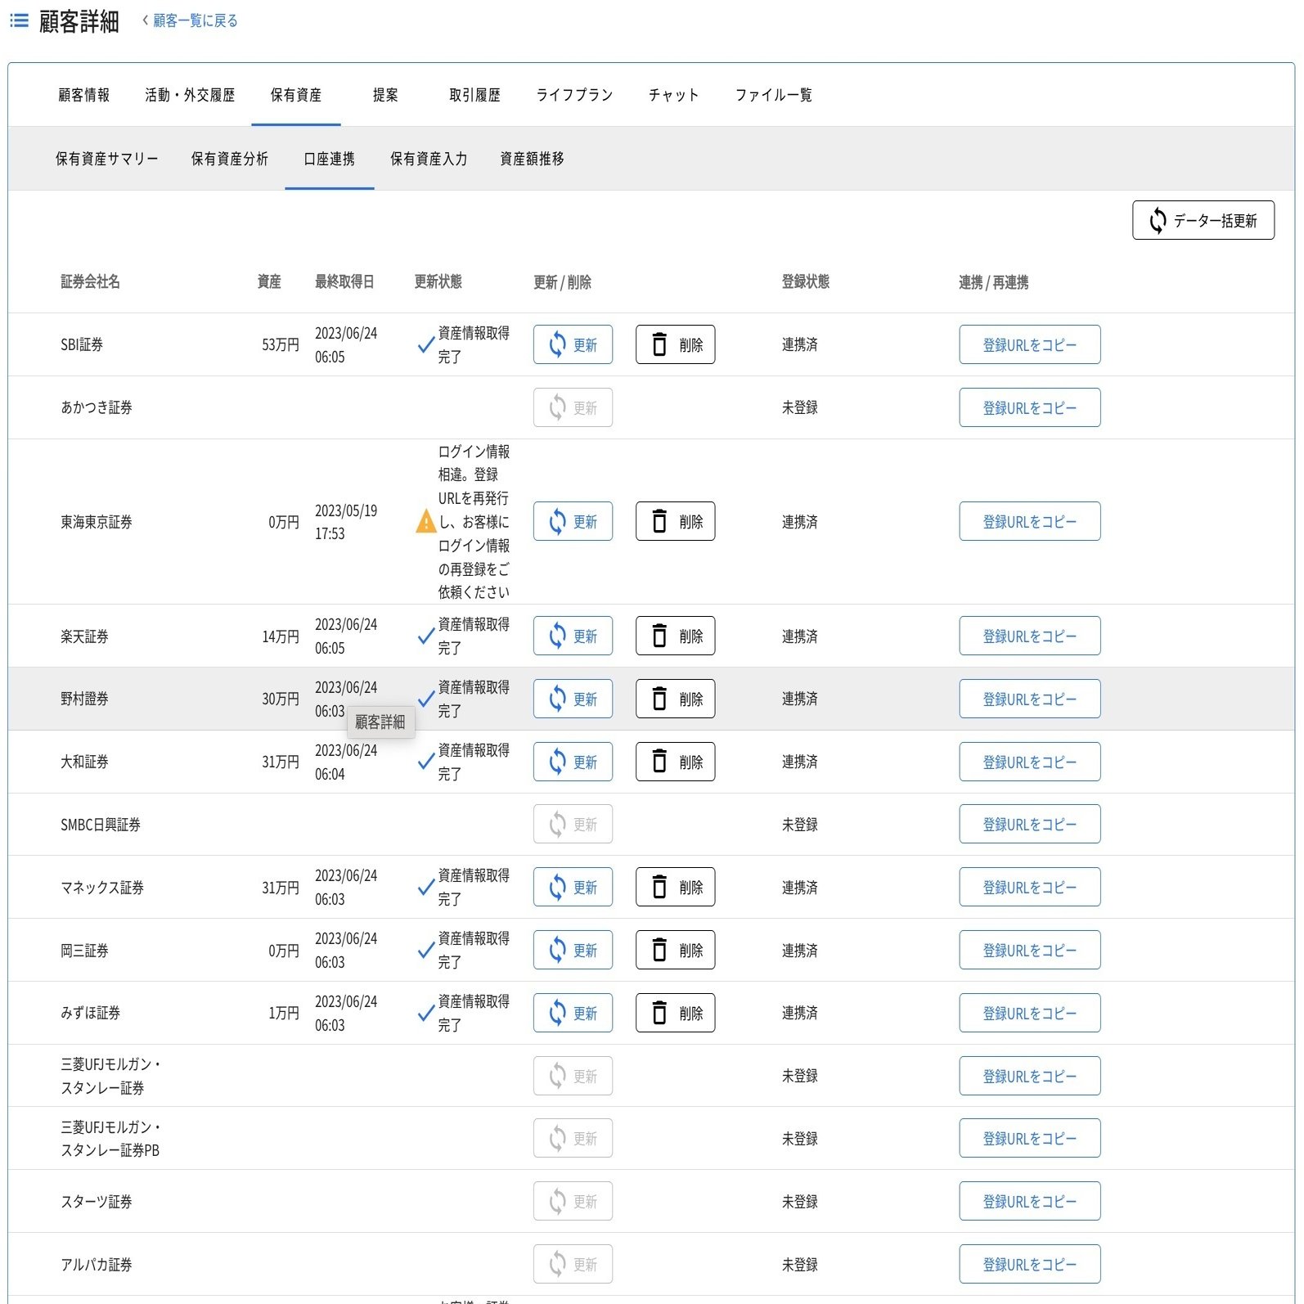The height and width of the screenshot is (1304, 1304).
Task: Copy registration URL for あかつき証券
Action: click(1029, 407)
